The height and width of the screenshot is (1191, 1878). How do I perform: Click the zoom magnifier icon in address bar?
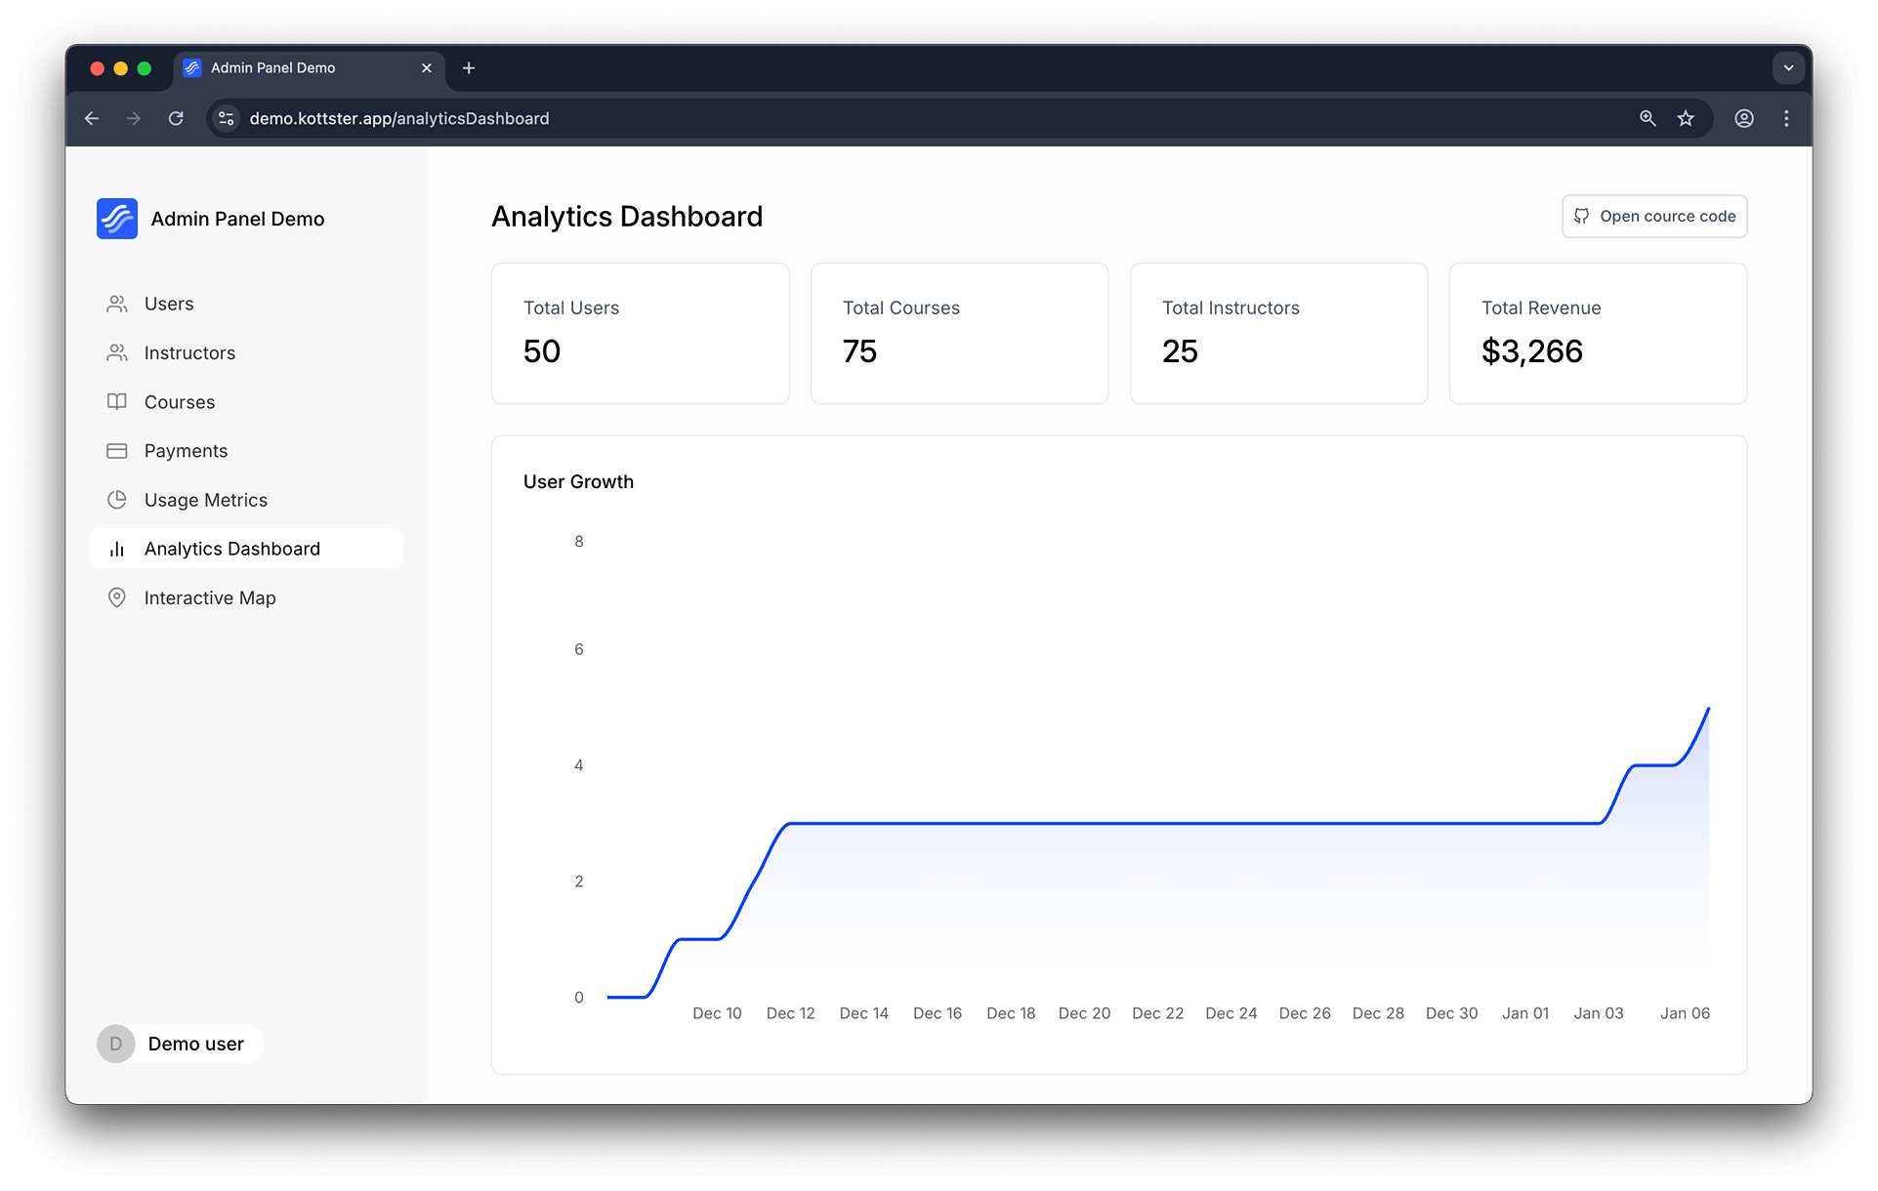(x=1648, y=118)
